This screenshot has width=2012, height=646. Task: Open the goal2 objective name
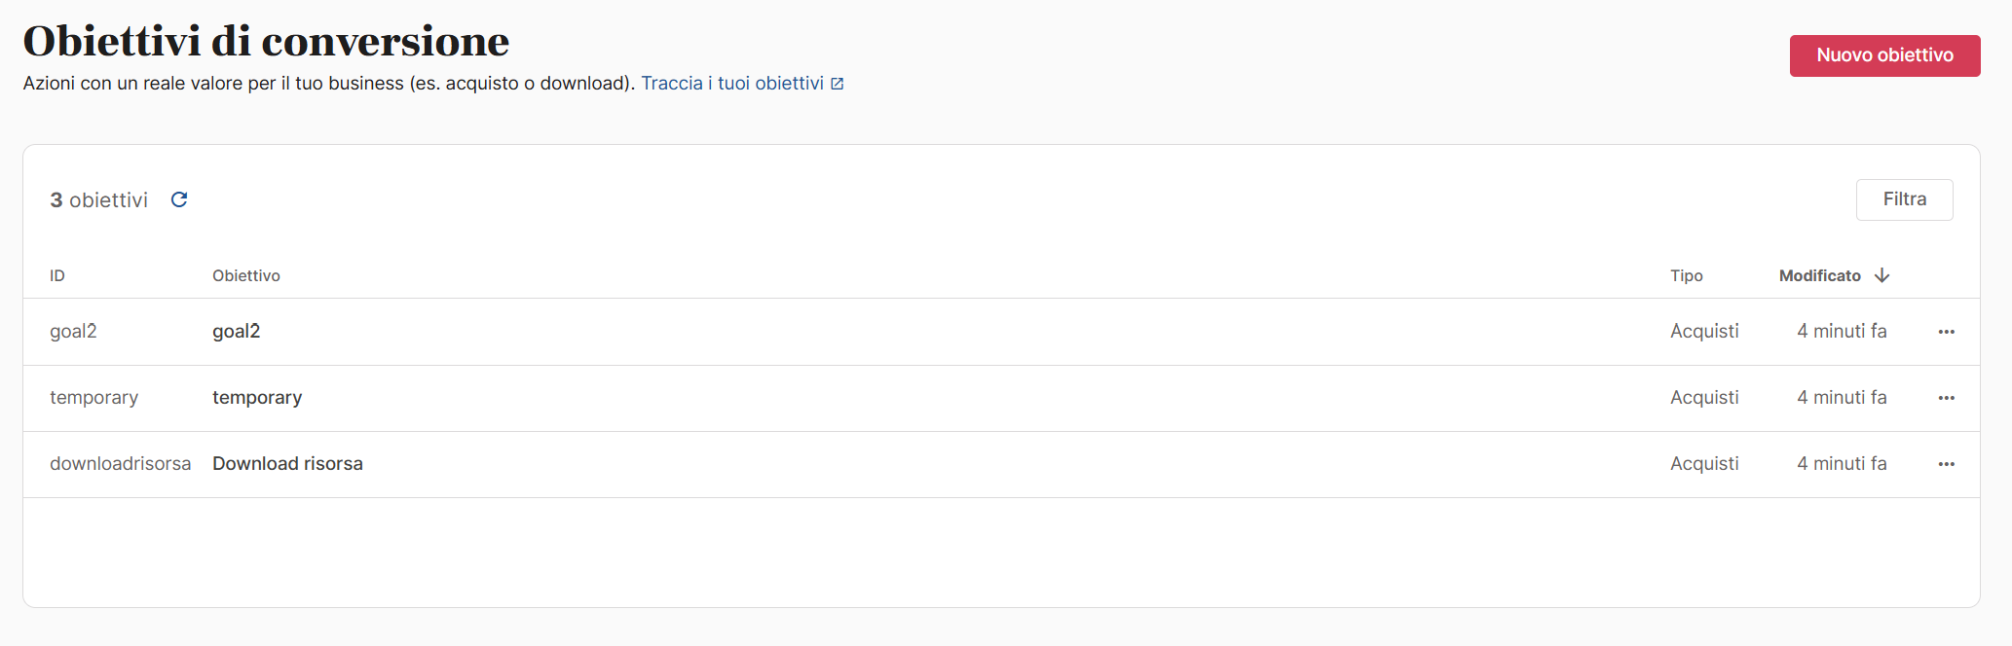pyautogui.click(x=237, y=332)
